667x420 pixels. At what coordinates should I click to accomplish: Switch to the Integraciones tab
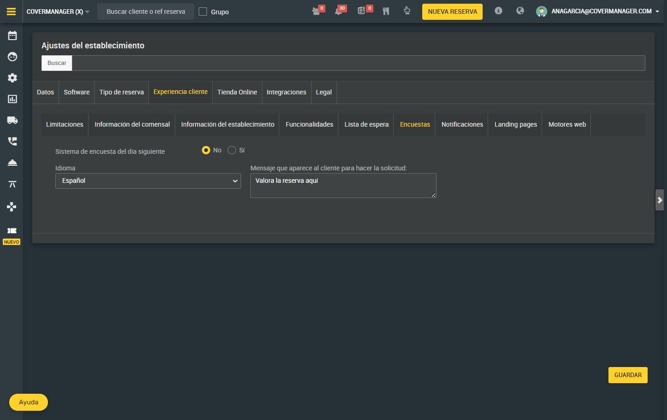point(286,92)
